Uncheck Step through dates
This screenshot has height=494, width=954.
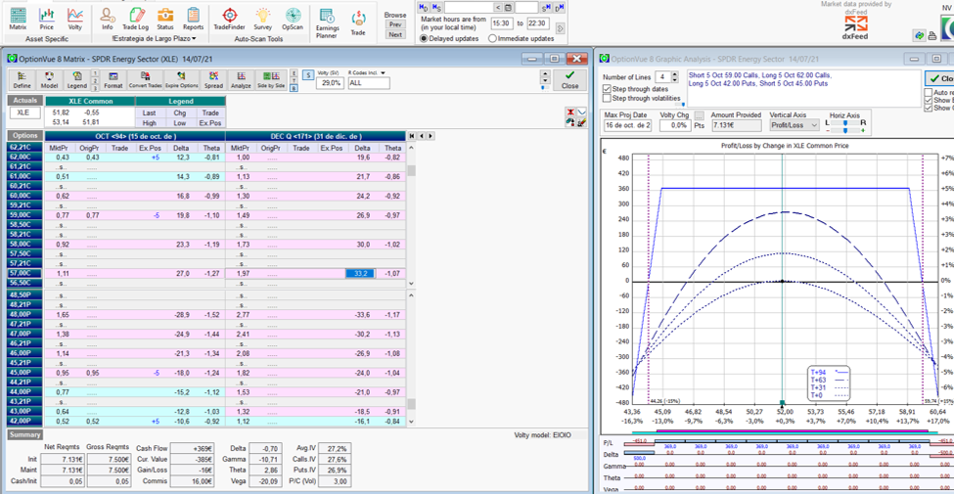tap(606, 88)
